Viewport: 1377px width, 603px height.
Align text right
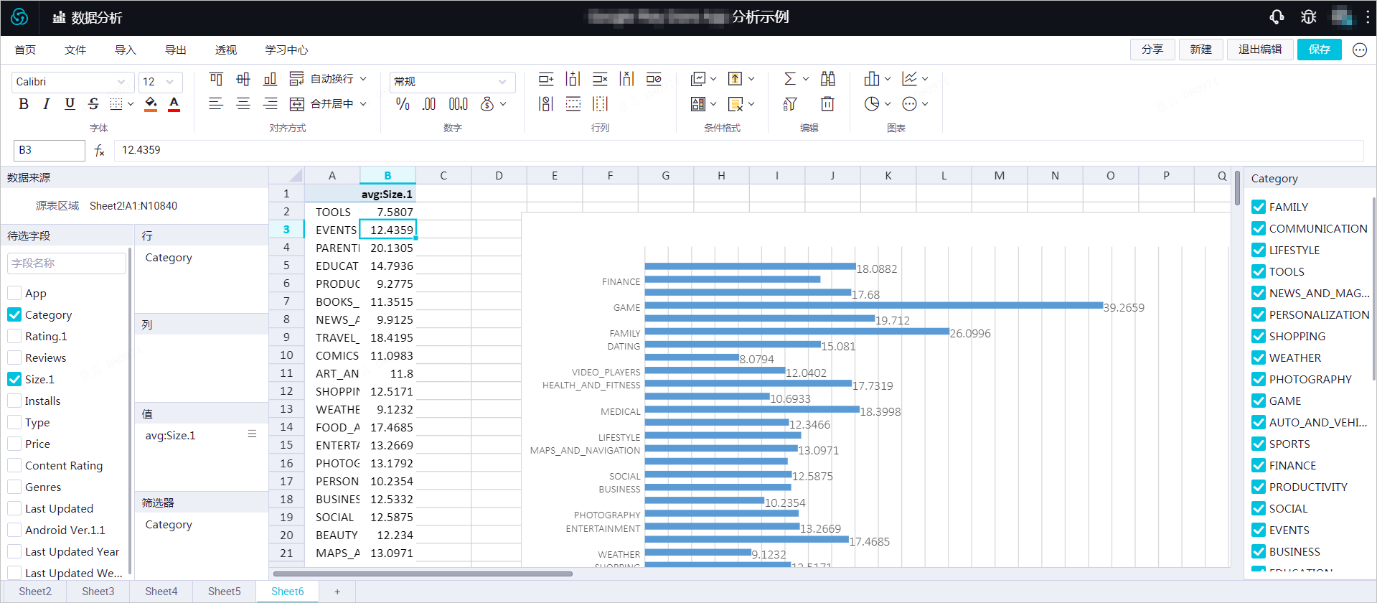point(270,104)
